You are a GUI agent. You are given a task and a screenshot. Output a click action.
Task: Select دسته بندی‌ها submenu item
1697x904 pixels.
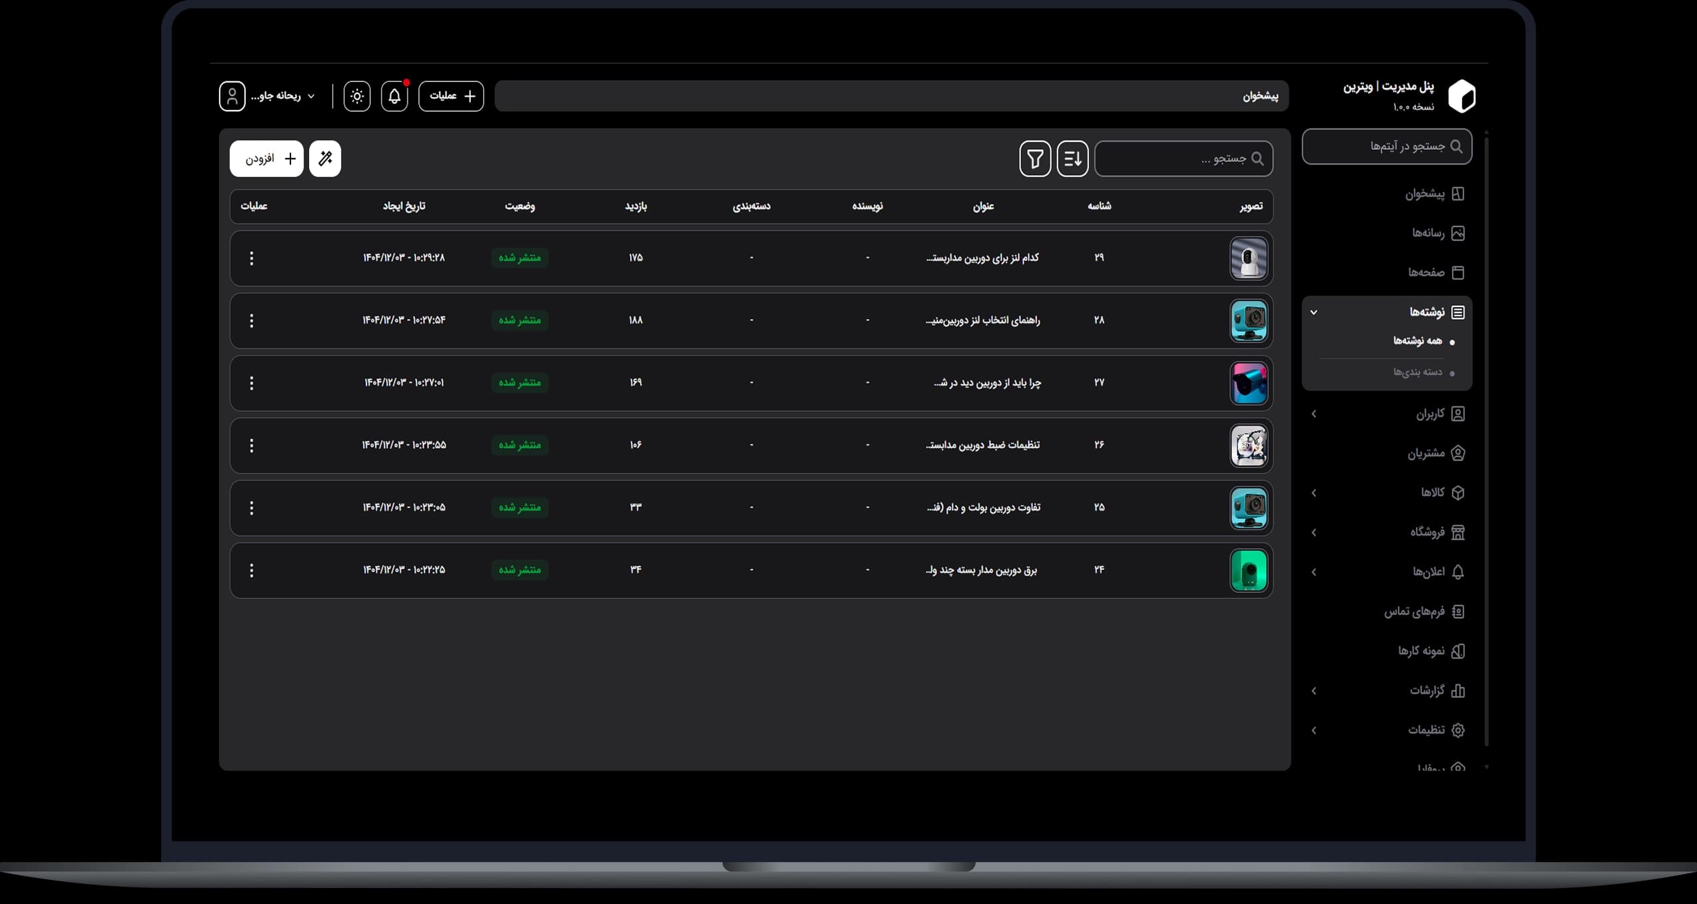tap(1417, 372)
